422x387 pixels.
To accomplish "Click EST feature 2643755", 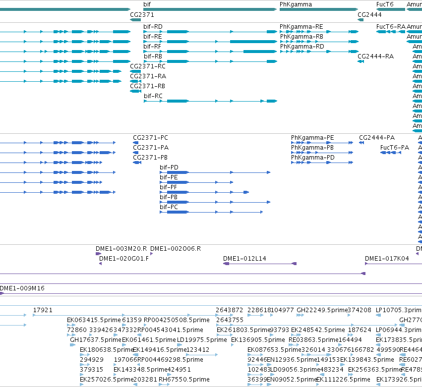I will [x=306, y=325].
